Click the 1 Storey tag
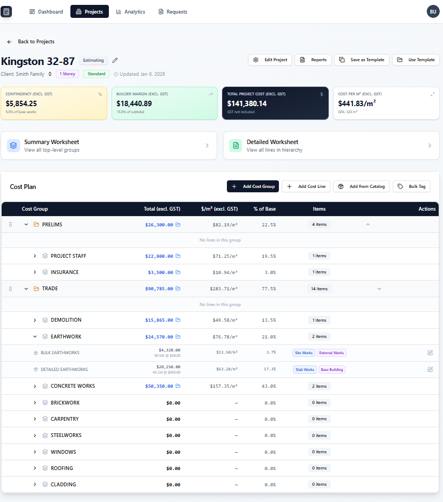 tap(68, 74)
